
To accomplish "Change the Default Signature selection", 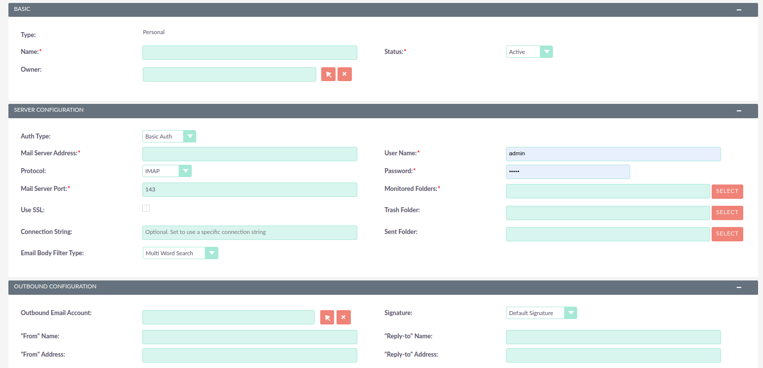I will point(571,313).
